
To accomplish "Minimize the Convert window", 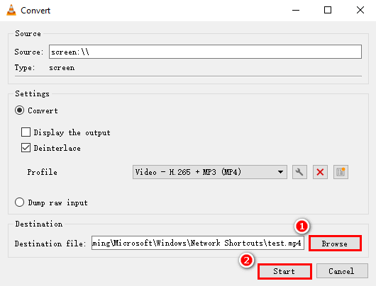I will pos(296,11).
